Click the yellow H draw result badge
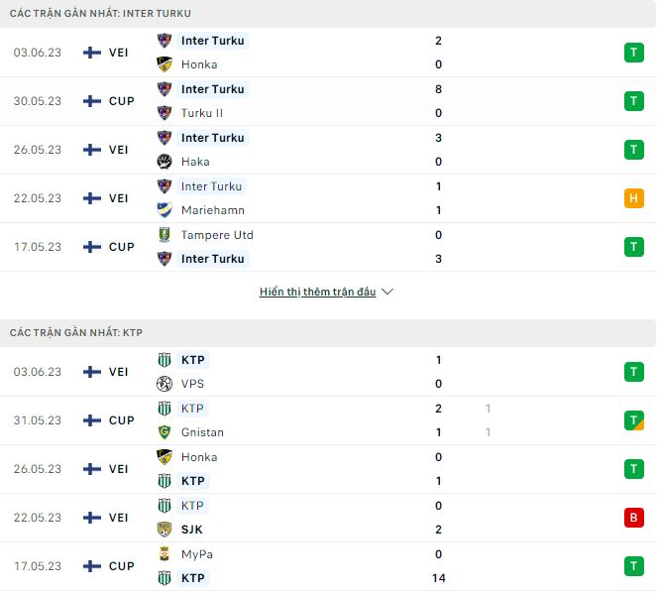Screen dimensions: 658x595 634,198
